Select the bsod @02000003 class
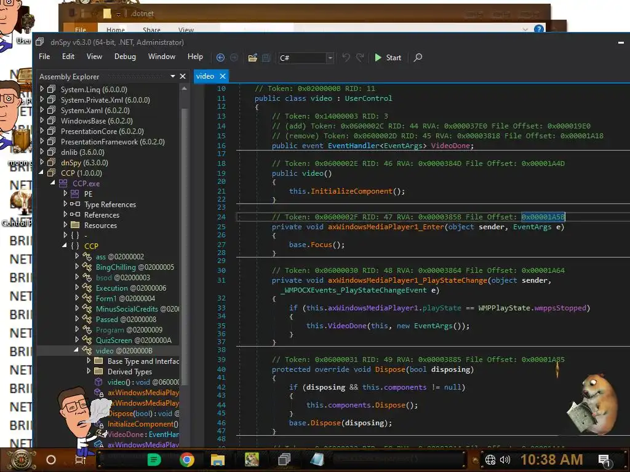The width and height of the screenshot is (630, 472). pyautogui.click(x=122, y=277)
